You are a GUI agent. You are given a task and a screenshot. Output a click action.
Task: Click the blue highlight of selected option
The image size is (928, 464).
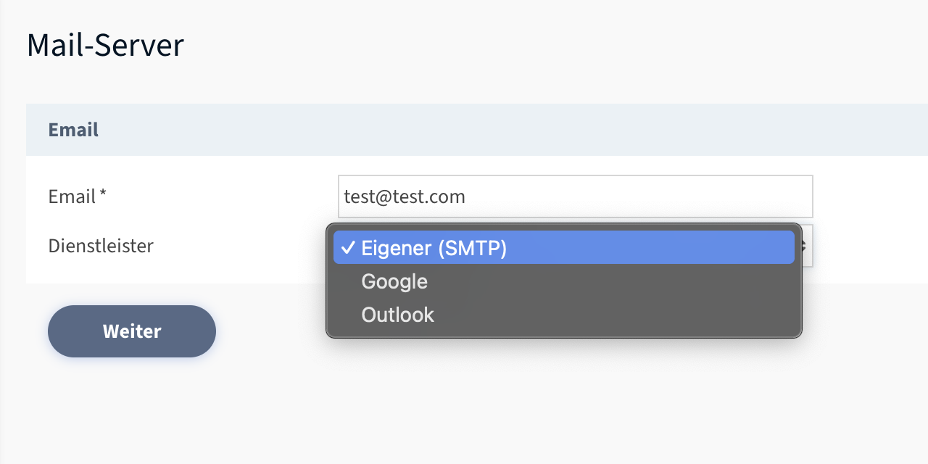click(652, 248)
